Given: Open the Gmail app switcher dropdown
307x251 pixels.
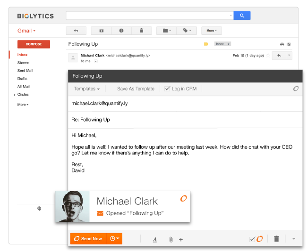Looking at the screenshot, I should (x=26, y=31).
